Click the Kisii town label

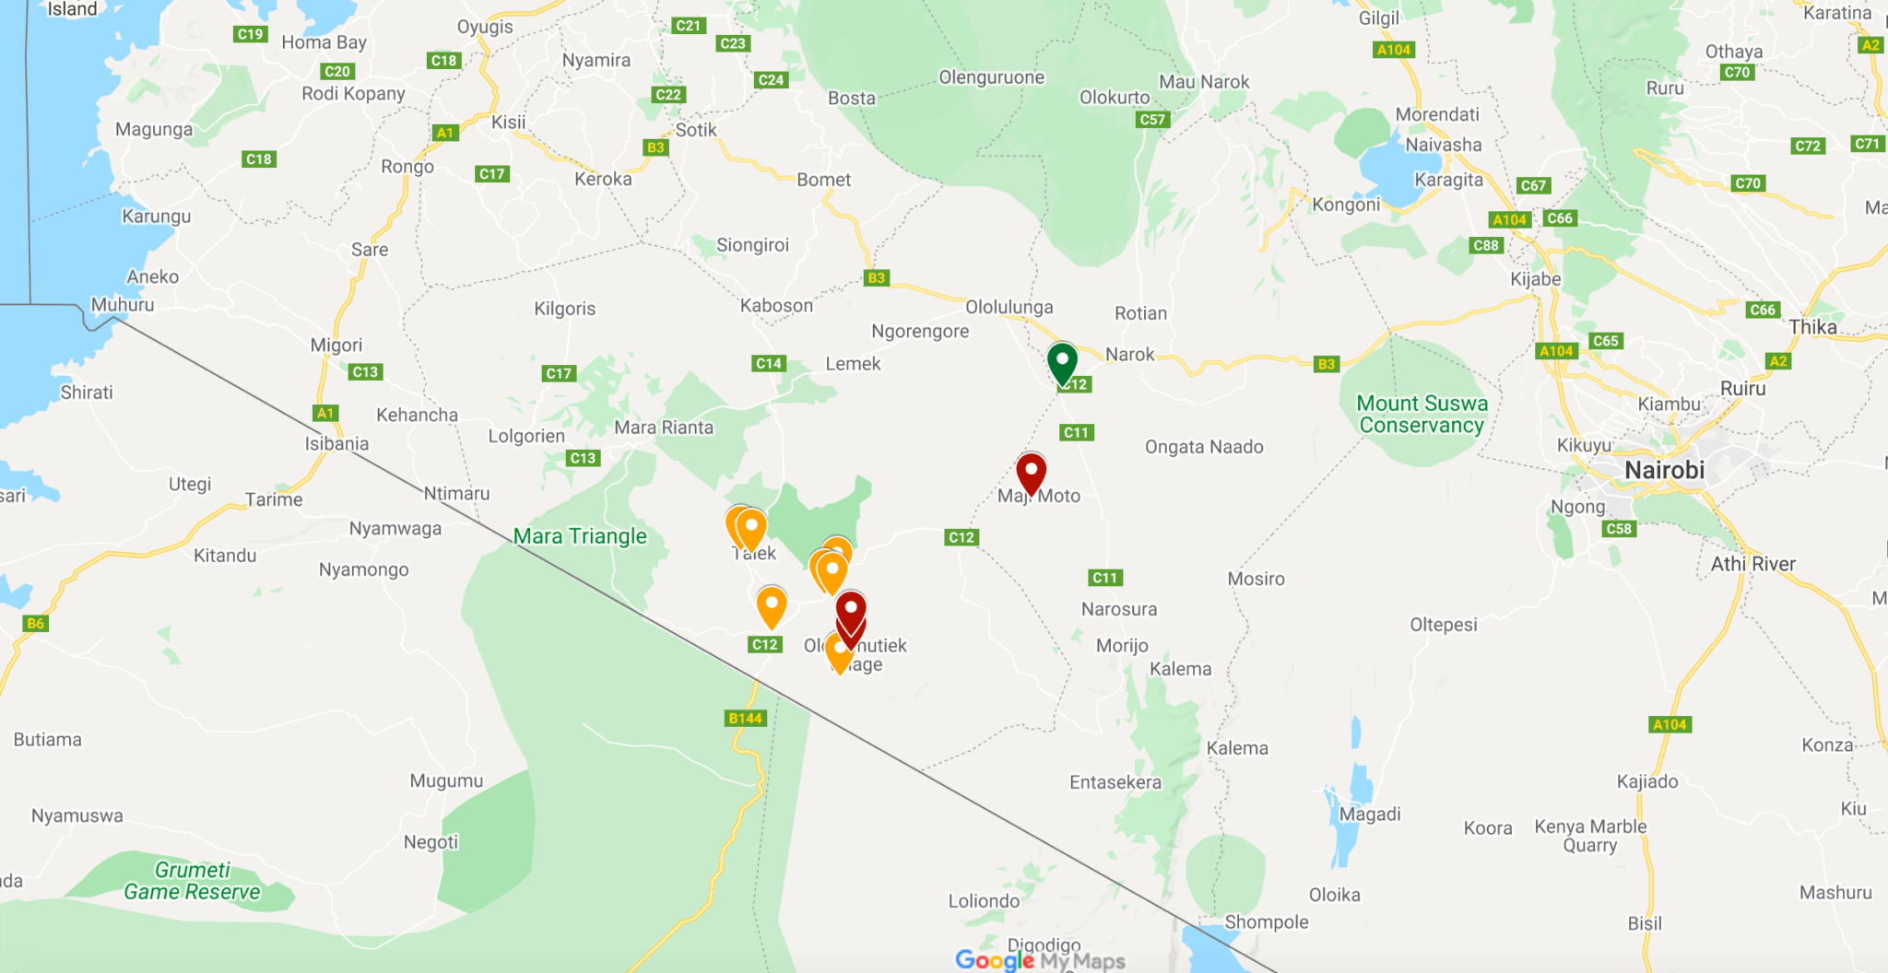click(509, 123)
